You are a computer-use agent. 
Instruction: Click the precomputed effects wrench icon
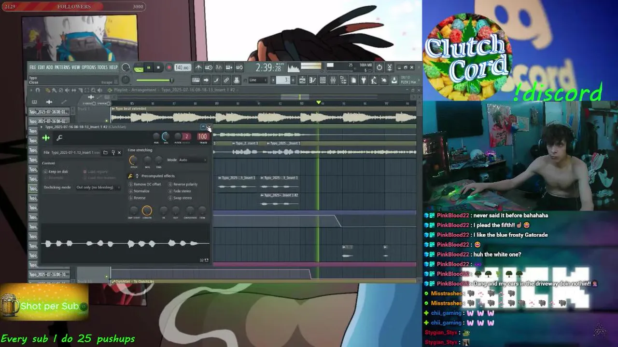coord(130,176)
